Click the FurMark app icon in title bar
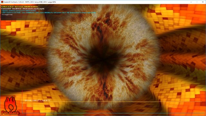206x116 pixels. click(x=2, y=2)
